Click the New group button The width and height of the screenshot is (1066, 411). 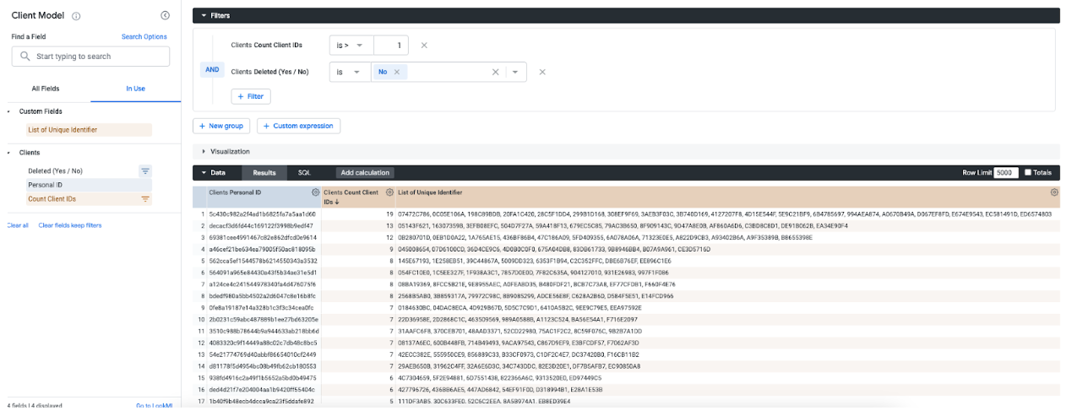221,126
